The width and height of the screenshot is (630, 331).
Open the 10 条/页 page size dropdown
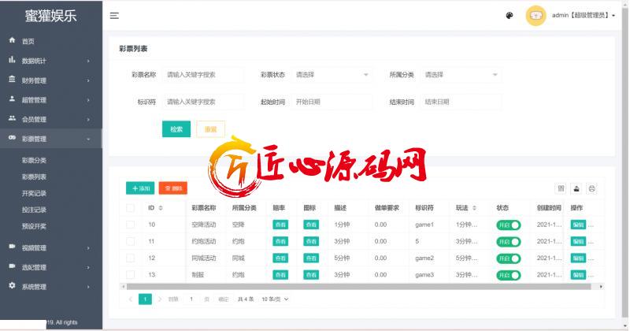[275, 299]
